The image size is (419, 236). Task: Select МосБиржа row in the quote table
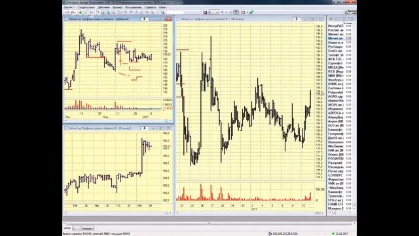tap(340, 146)
